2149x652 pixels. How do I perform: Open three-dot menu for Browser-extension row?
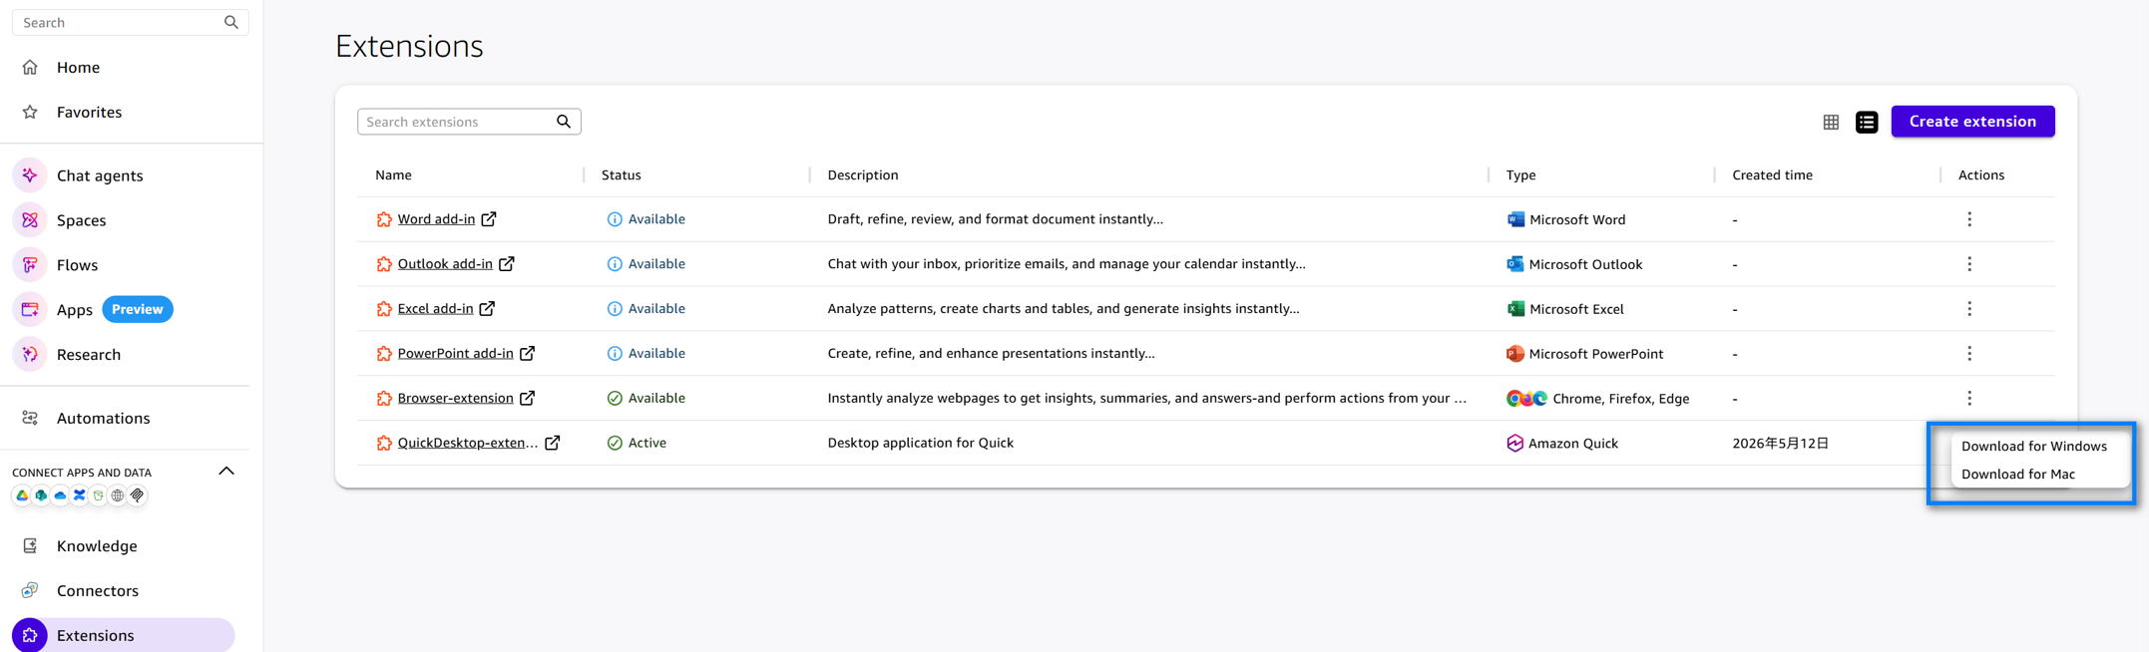[x=1969, y=398]
